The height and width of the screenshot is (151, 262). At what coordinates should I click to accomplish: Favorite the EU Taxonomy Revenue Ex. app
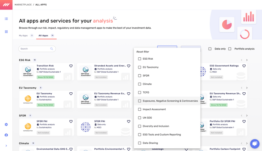(x=128, y=94)
